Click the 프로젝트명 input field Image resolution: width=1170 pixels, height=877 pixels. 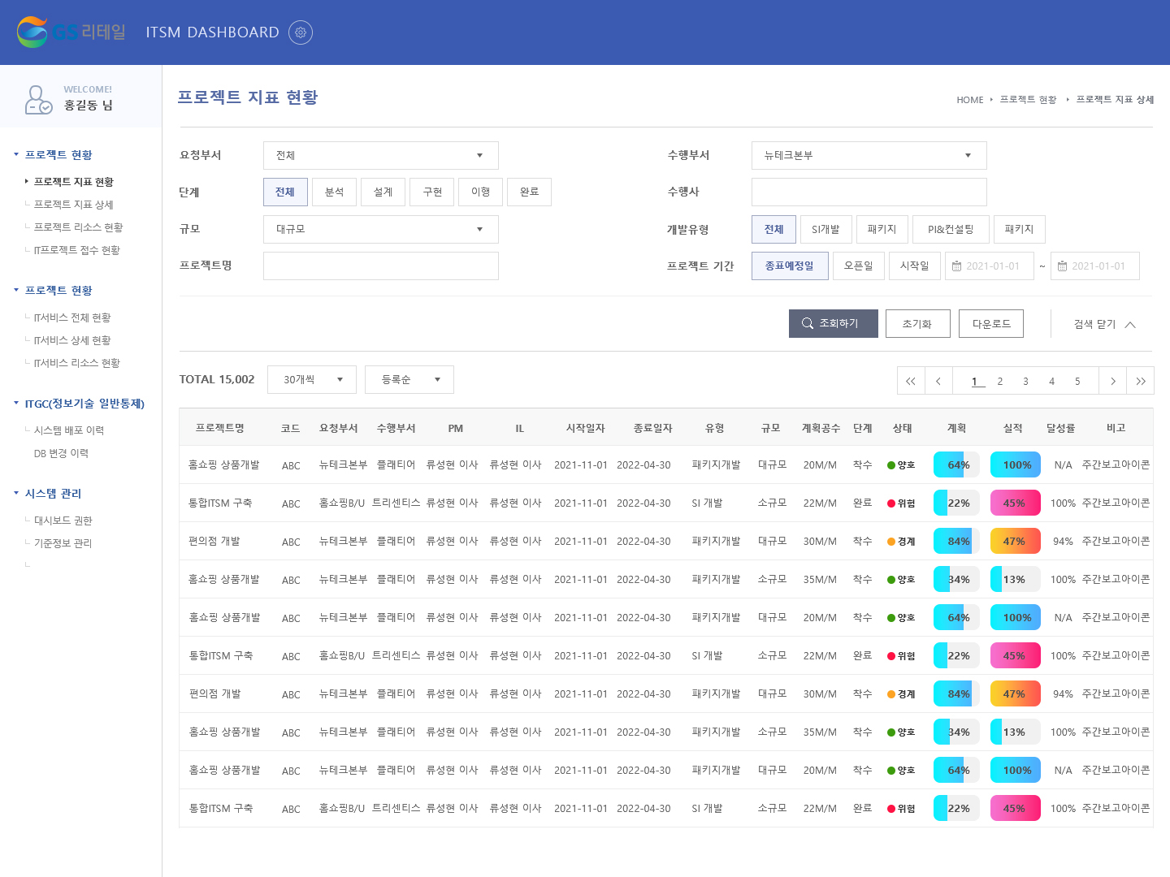[x=381, y=266]
